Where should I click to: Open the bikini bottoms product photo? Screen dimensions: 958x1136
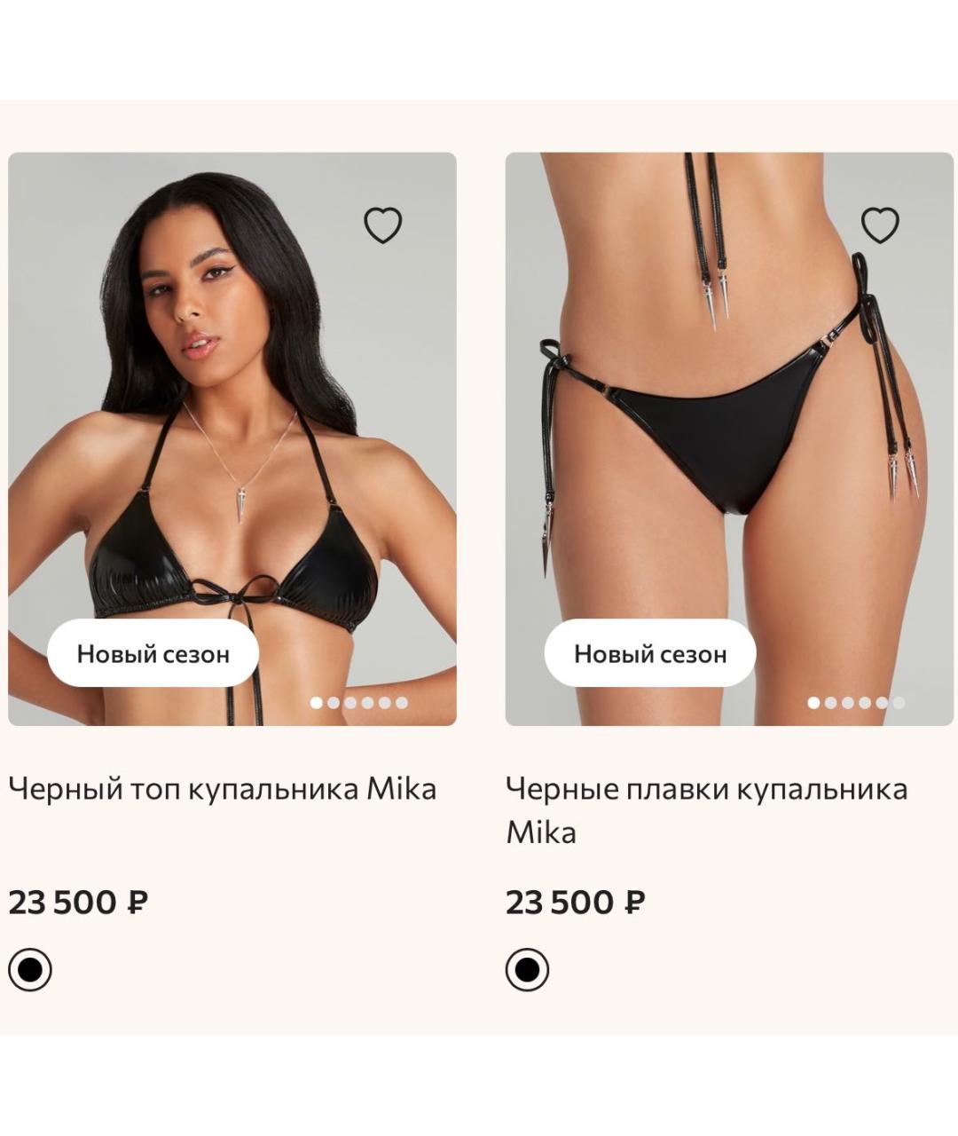729,438
